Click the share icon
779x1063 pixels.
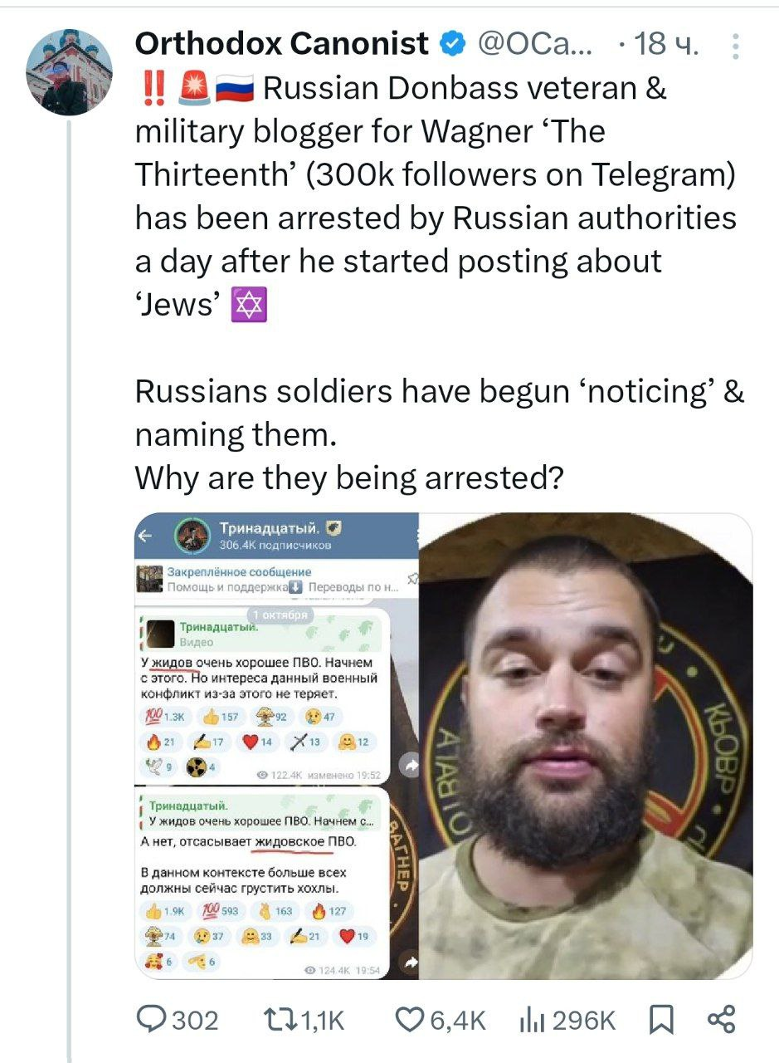tap(720, 1020)
